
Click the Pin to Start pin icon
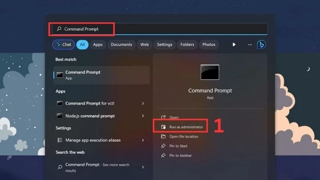pyautogui.click(x=163, y=146)
